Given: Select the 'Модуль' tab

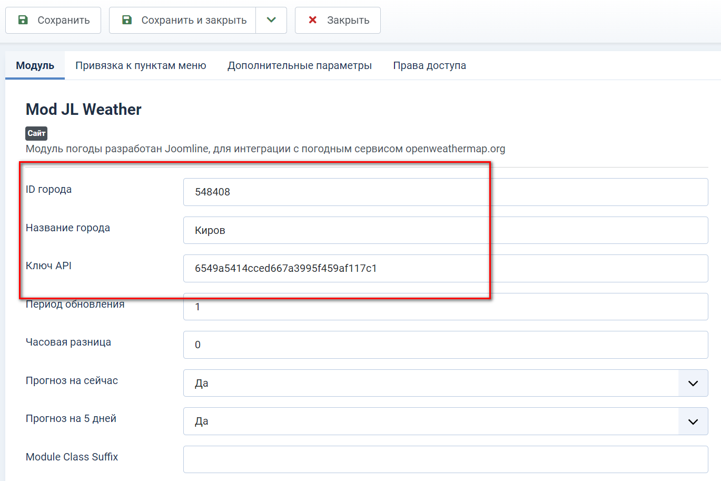Looking at the screenshot, I should (35, 65).
